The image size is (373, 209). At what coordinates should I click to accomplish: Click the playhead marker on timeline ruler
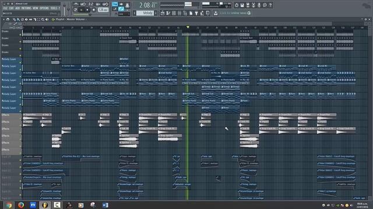point(188,27)
